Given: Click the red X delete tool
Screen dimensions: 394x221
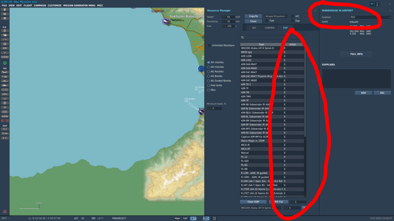Looking at the screenshot, I should tap(4, 121).
